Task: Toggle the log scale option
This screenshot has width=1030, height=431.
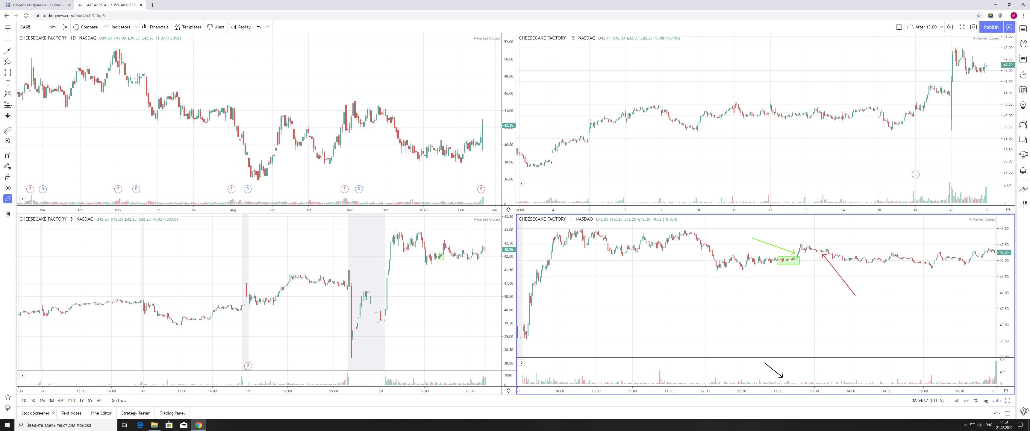Action: pyautogui.click(x=985, y=400)
